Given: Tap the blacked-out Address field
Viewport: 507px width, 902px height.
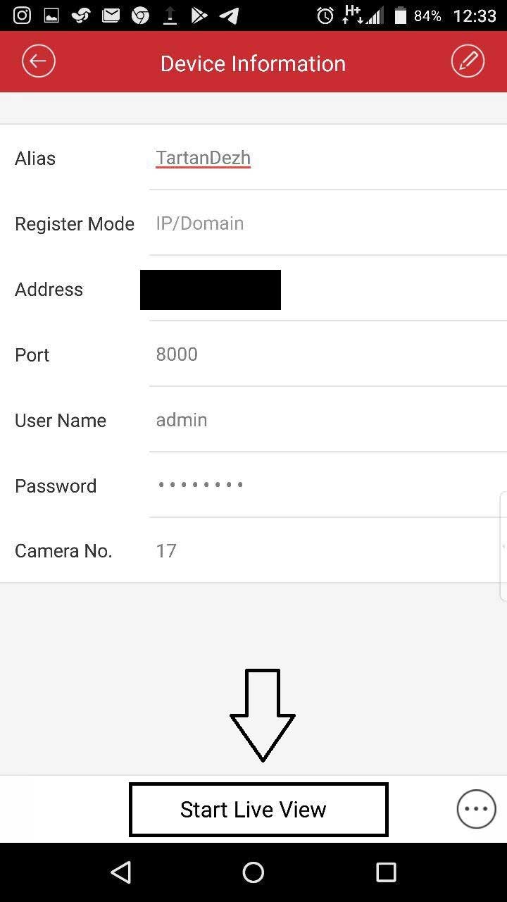Looking at the screenshot, I should (211, 290).
